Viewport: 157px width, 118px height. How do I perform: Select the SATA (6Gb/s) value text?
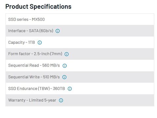[41, 31]
